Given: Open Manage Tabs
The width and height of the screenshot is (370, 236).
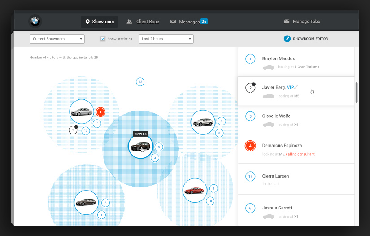Looking at the screenshot, I should 302,22.
